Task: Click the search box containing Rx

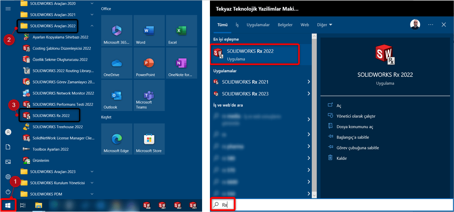Action: point(331,205)
